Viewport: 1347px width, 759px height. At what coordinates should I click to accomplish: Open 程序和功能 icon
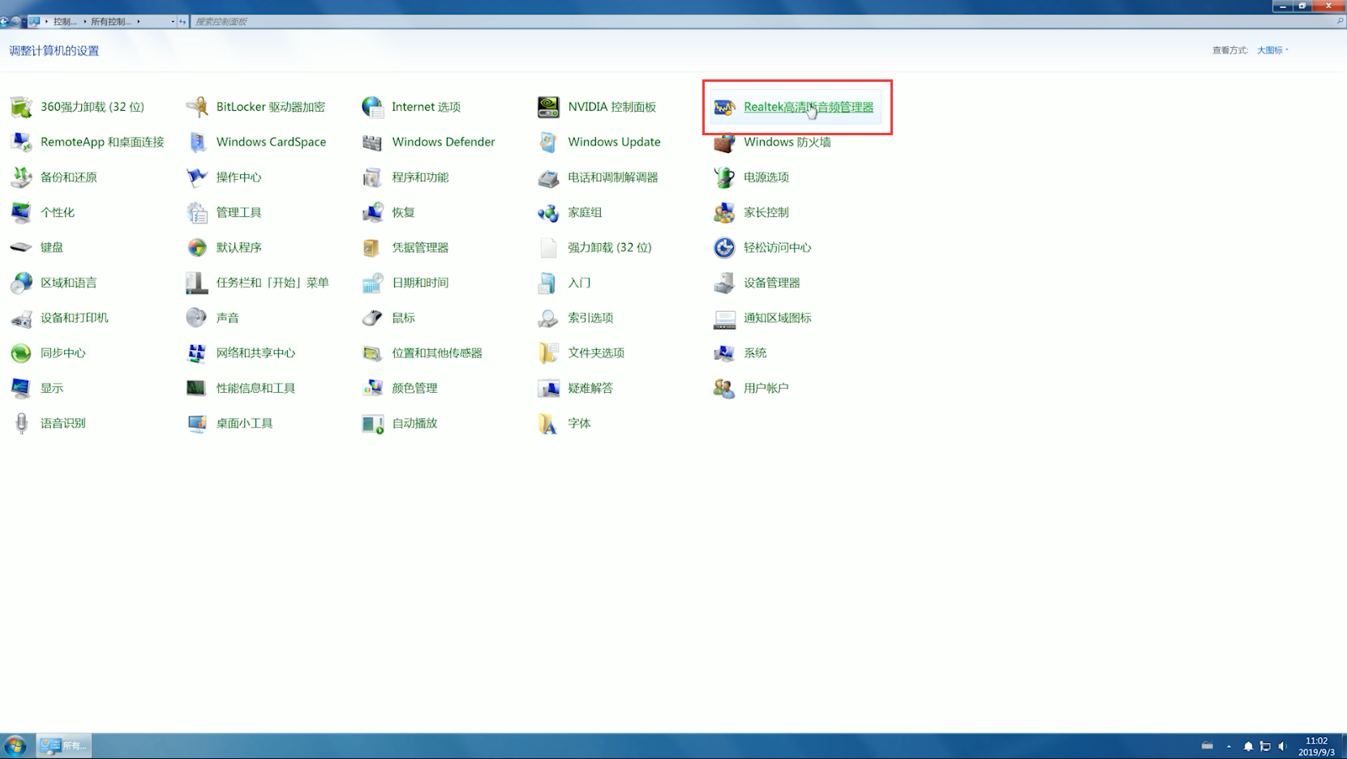click(x=372, y=177)
